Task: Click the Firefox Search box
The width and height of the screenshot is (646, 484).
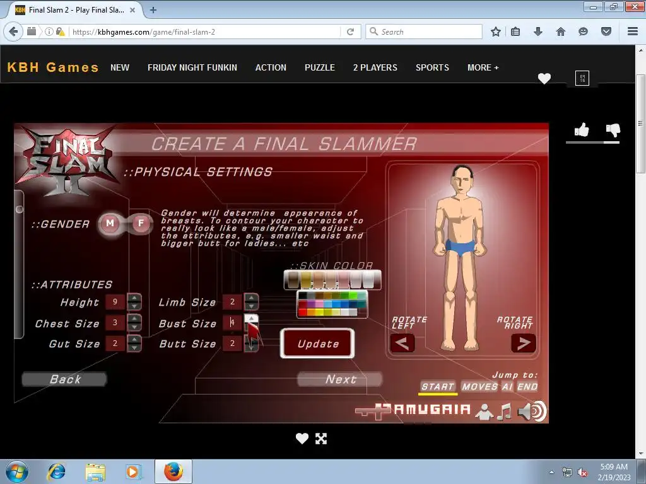Action: click(423, 32)
